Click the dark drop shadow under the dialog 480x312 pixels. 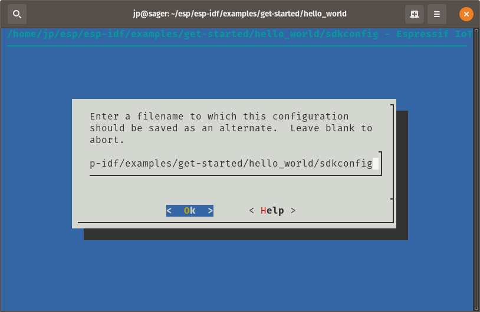(x=246, y=234)
